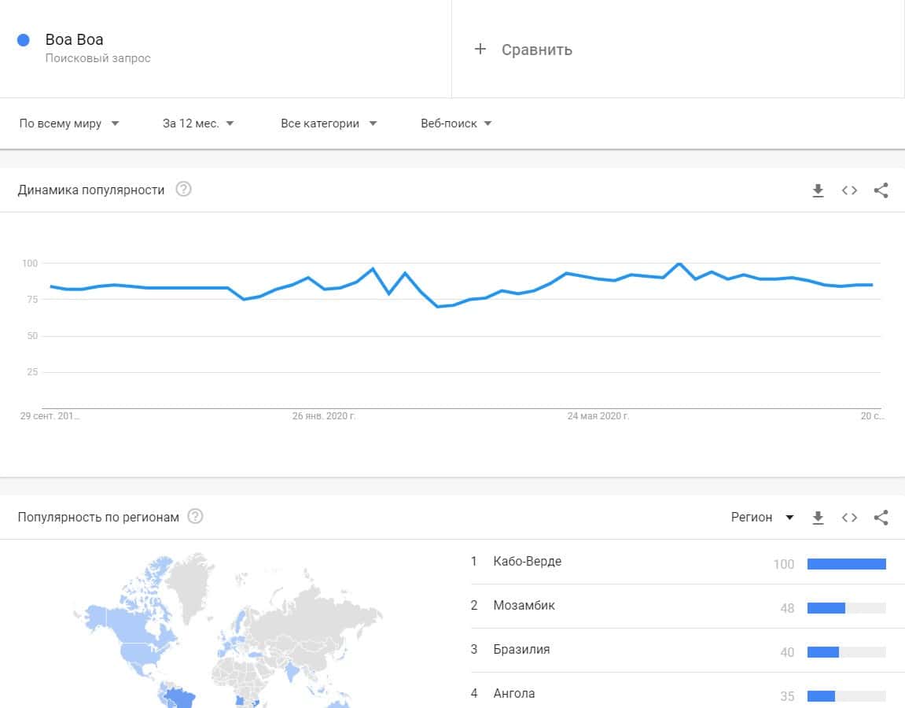Select the Boa Boa search term

75,40
